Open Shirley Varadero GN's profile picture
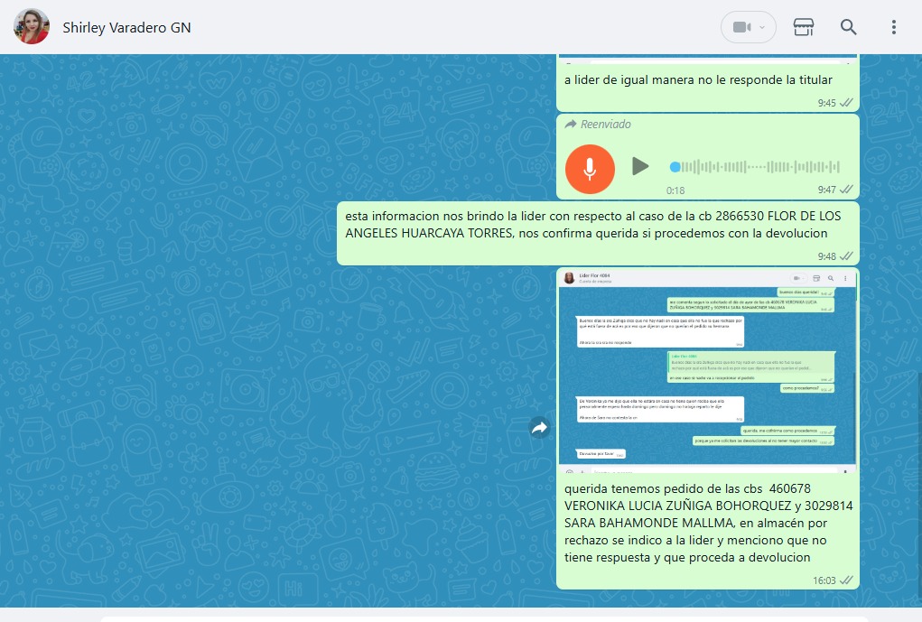Image resolution: width=922 pixels, height=622 pixels. click(x=32, y=27)
